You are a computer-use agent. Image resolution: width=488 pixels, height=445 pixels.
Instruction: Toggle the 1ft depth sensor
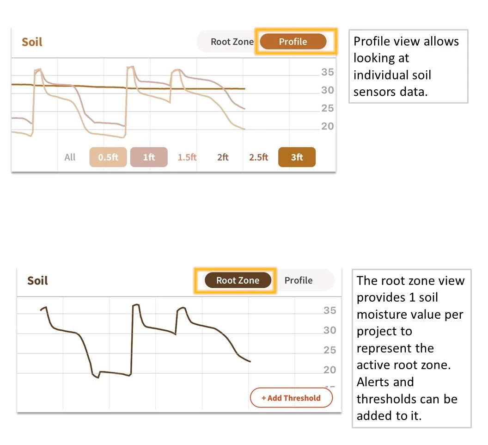(149, 157)
